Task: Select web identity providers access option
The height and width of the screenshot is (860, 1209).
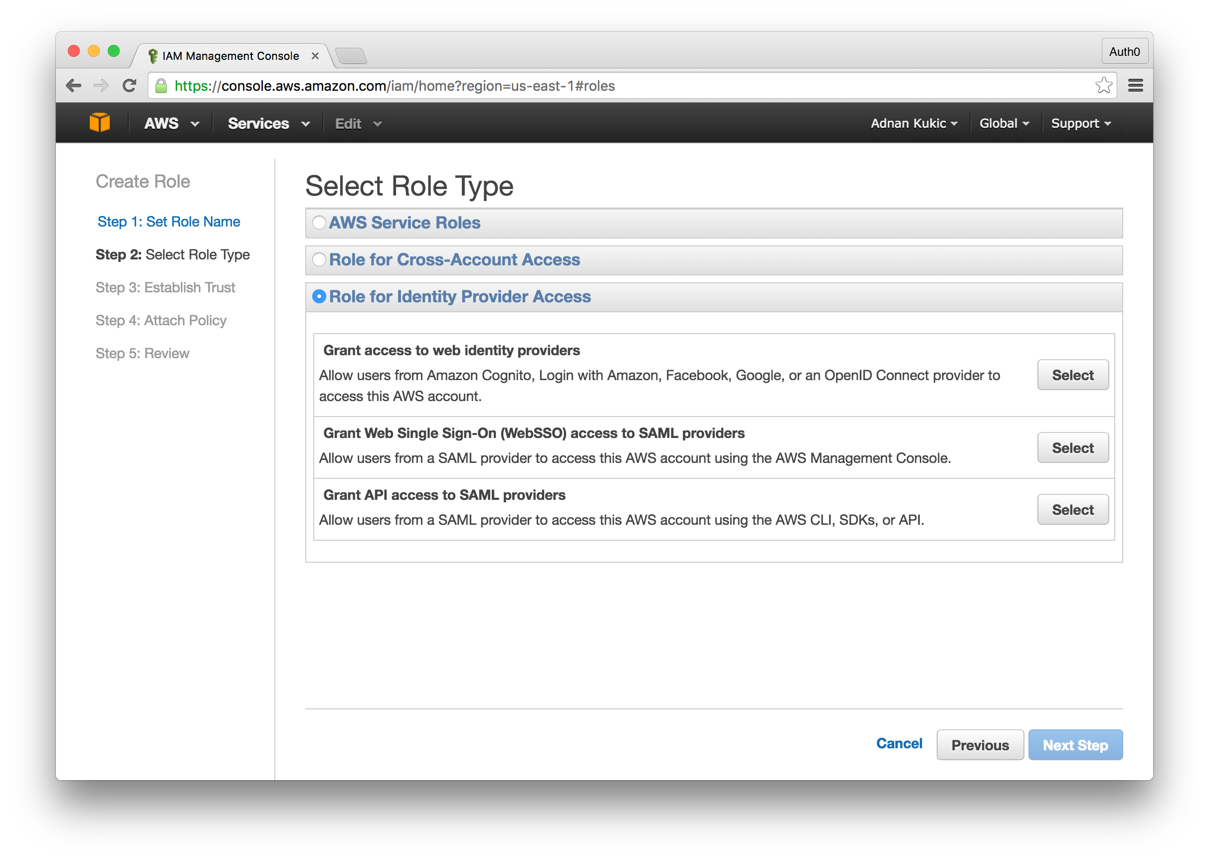Action: (1072, 375)
